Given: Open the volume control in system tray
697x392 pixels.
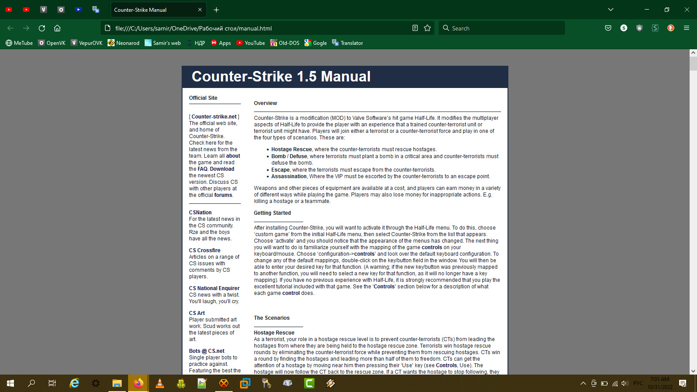Looking at the screenshot, I should pyautogui.click(x=625, y=383).
